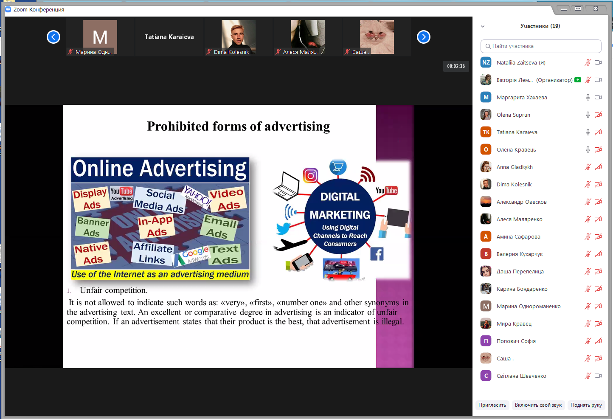Click the orange TK avatar in the participants list
Screen dimensions: 613x419
click(x=486, y=132)
